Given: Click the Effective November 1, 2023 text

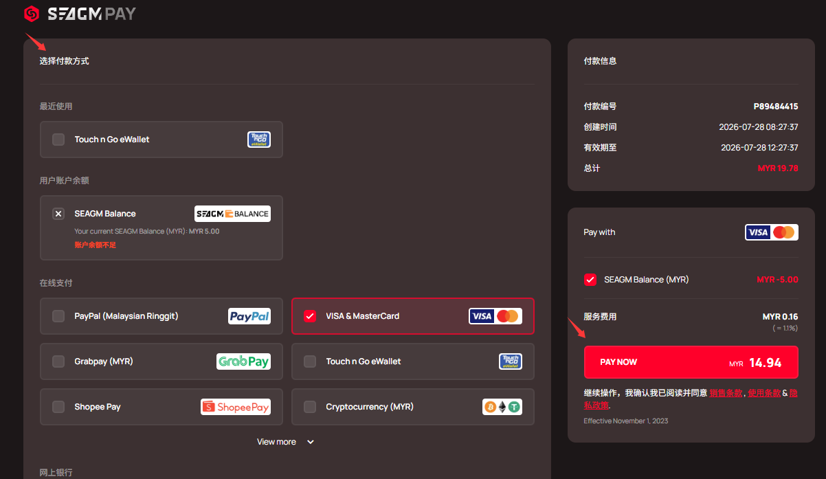Looking at the screenshot, I should click(625, 421).
